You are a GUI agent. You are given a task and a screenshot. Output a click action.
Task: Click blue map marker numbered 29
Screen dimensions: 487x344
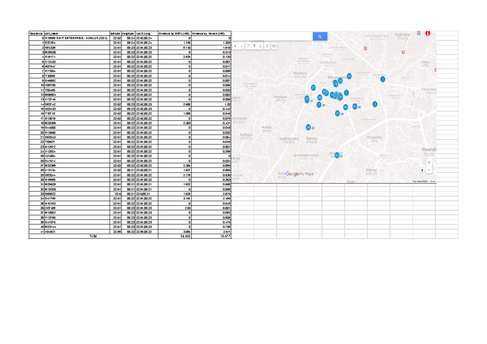tap(313, 88)
